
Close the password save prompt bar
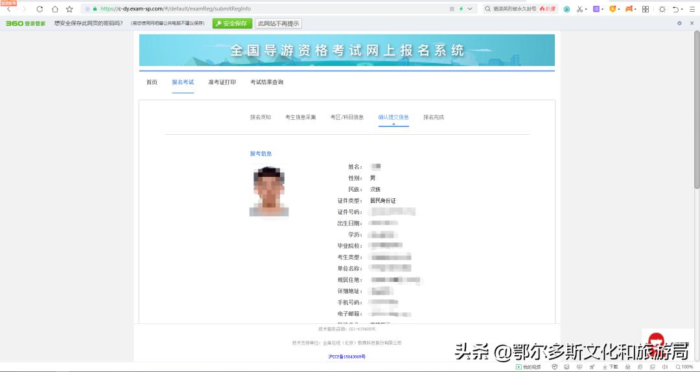tap(692, 23)
